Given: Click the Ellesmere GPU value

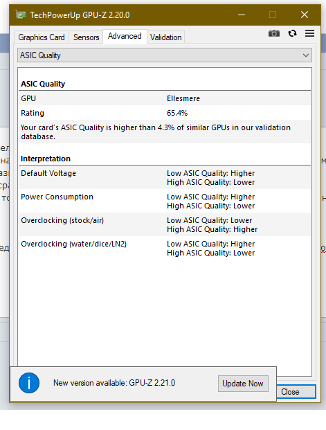Looking at the screenshot, I should pyautogui.click(x=183, y=98).
